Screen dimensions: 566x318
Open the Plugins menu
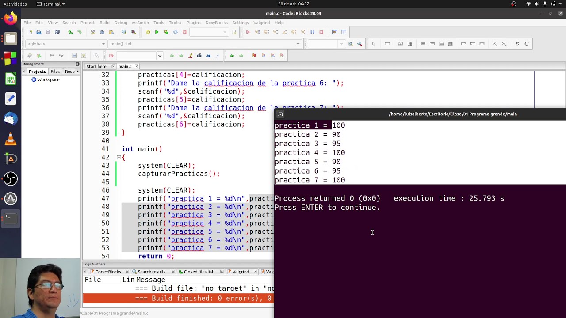click(193, 23)
